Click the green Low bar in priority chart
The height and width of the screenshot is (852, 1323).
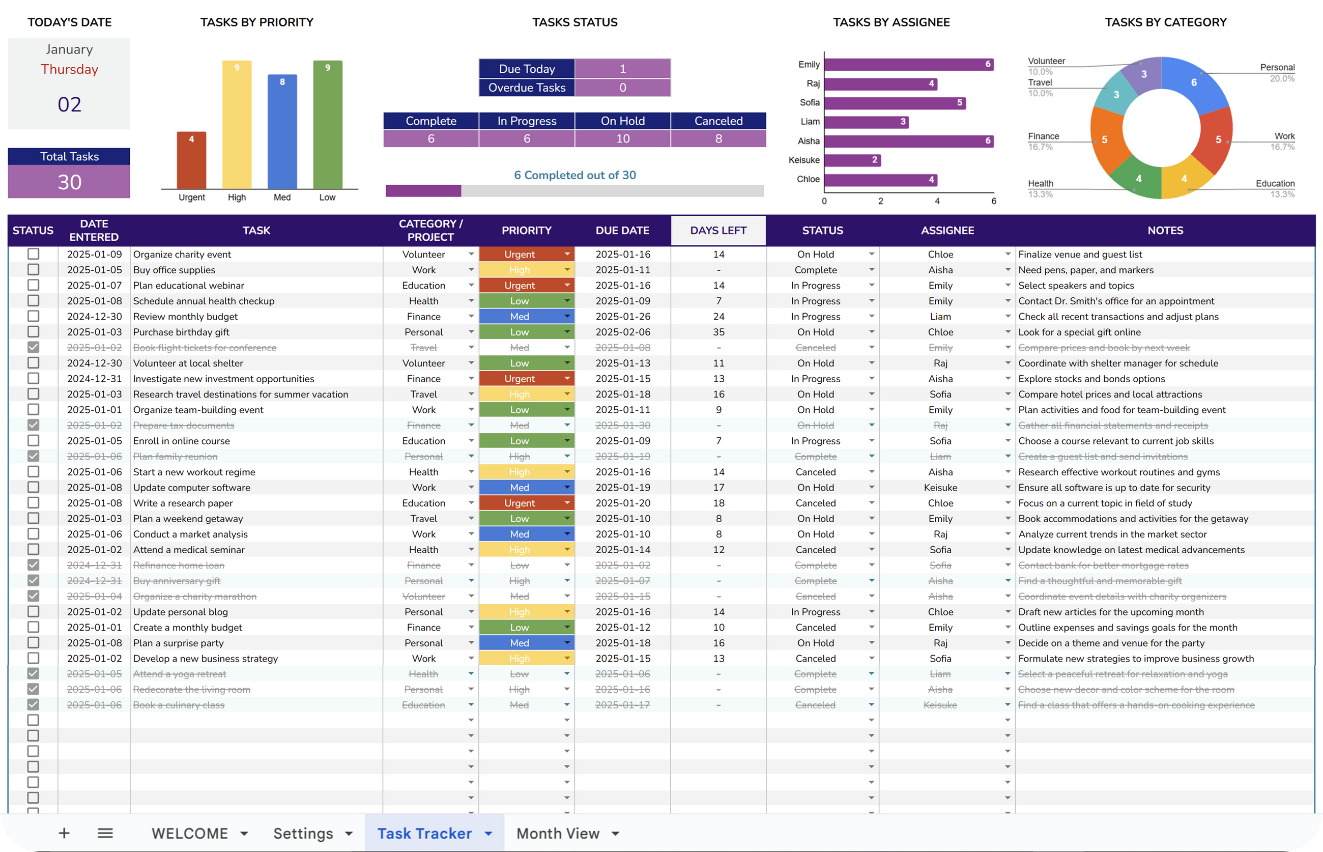327,125
